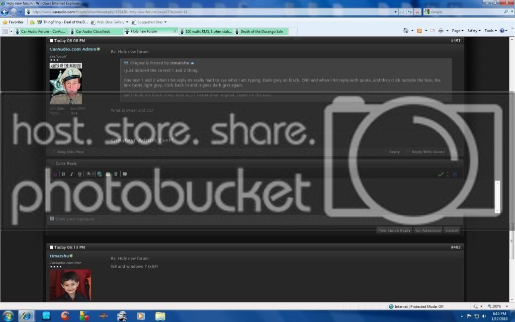Expand the address bar history dropdown
Viewport: 515px width, 322px height.
395,12
